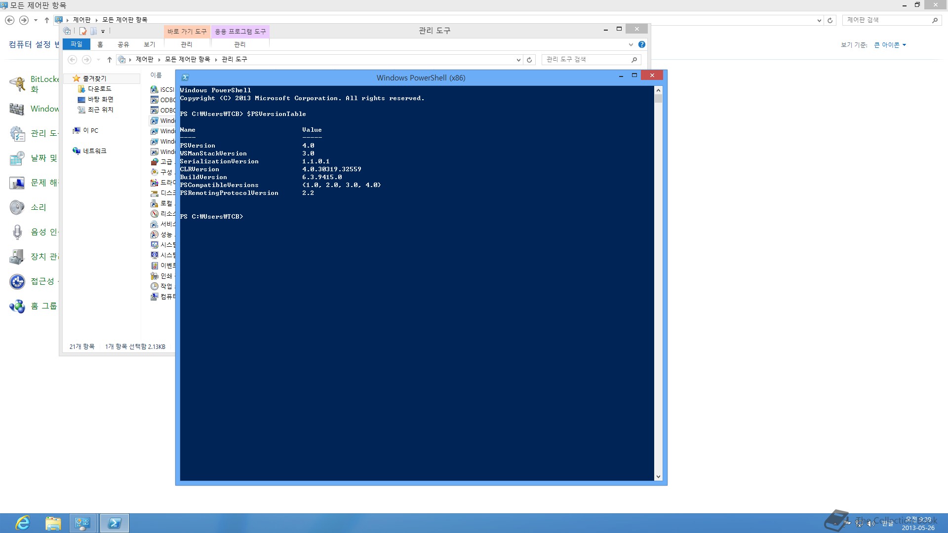Open 파일 tab in ribbon
This screenshot has height=533, width=948.
(x=77, y=44)
